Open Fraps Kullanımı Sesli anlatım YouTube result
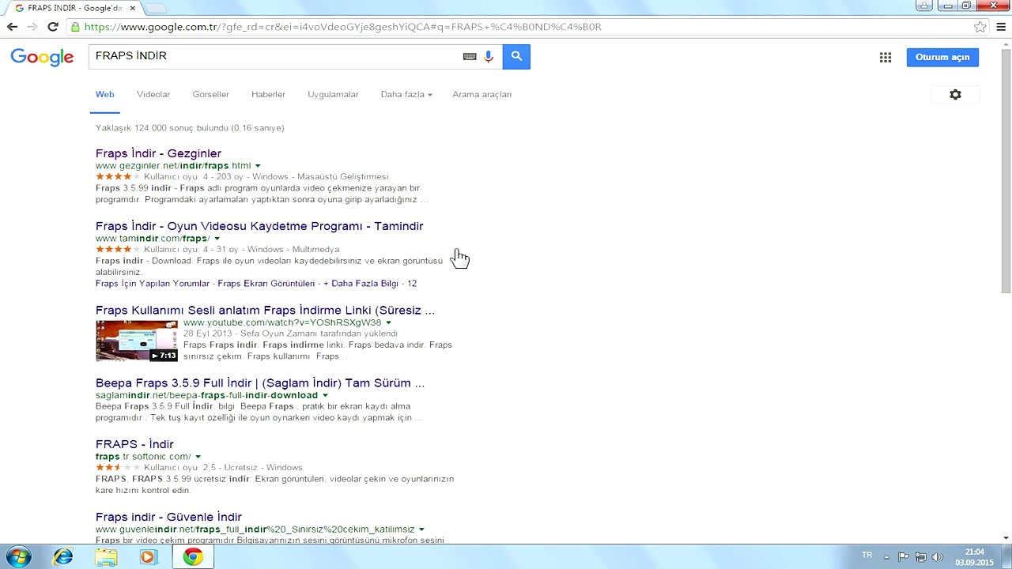 265,310
